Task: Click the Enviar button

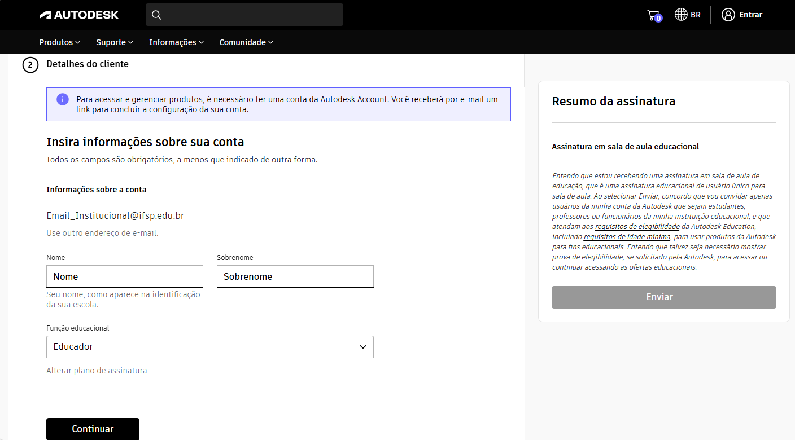Action: [x=664, y=297]
